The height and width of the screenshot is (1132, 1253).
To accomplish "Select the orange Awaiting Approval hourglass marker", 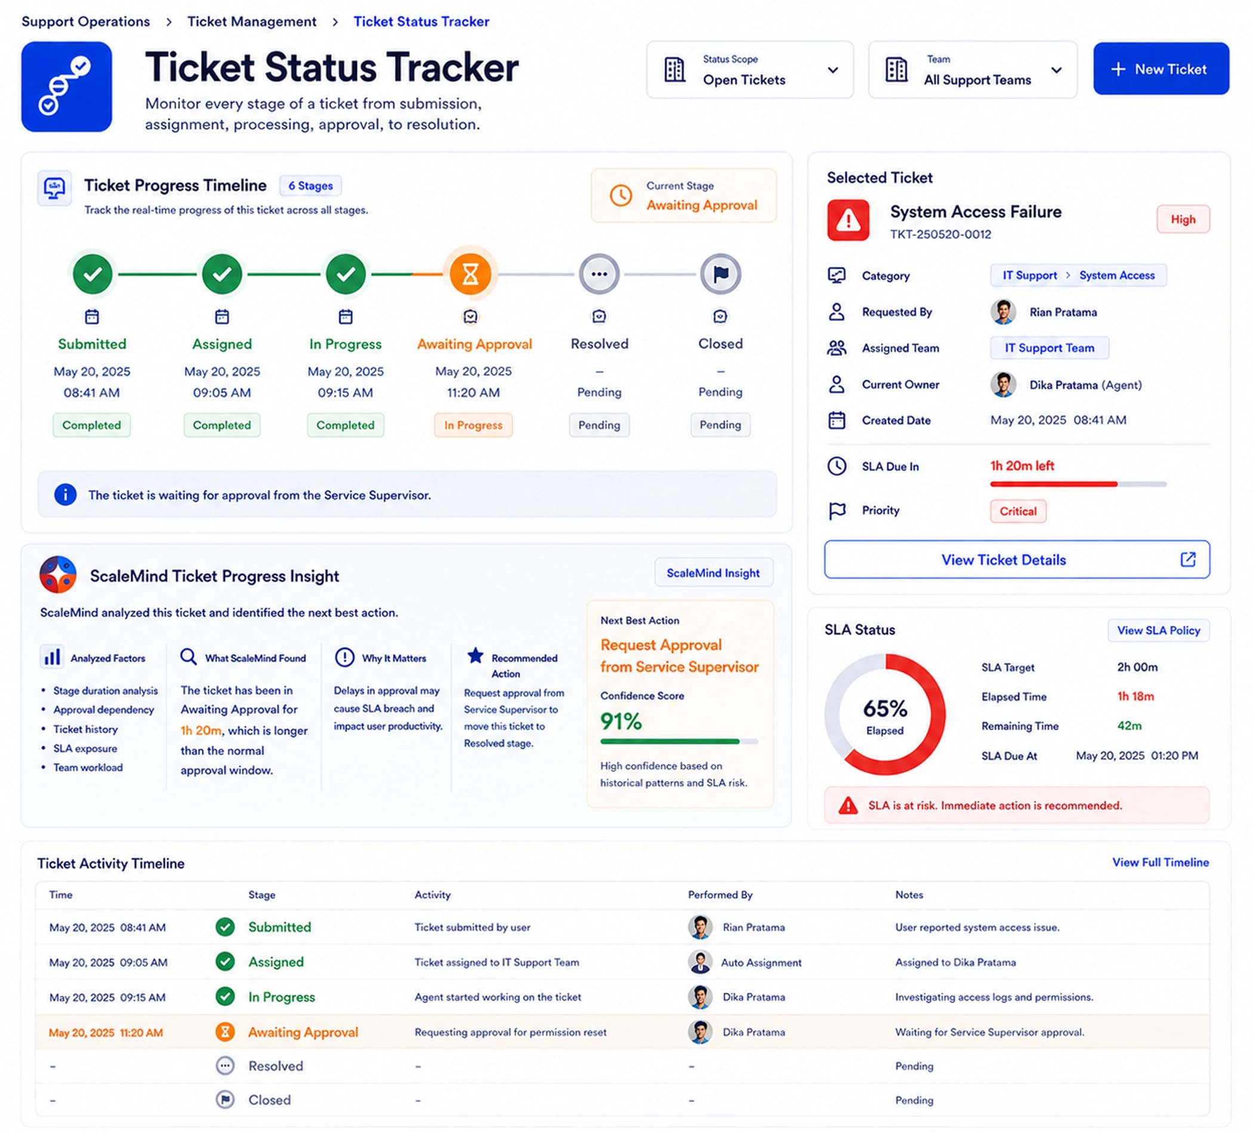I will pos(471,273).
